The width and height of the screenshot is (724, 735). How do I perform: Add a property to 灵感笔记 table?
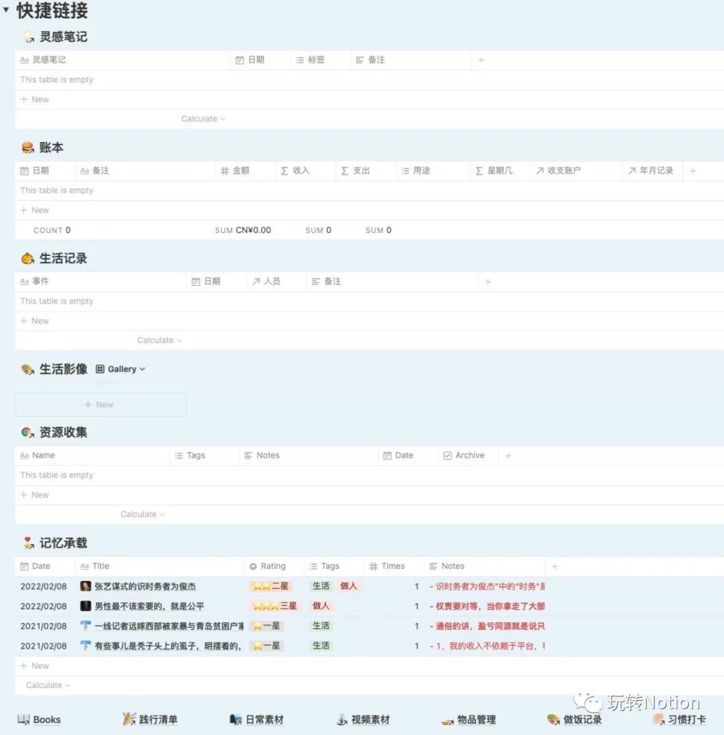pos(481,60)
